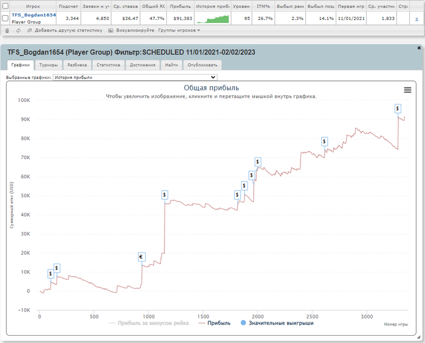
Task: Click the late-finish value 14.1%
Action: [327, 18]
